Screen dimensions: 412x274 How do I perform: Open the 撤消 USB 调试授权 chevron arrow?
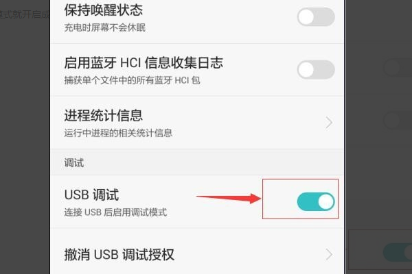coord(329,254)
